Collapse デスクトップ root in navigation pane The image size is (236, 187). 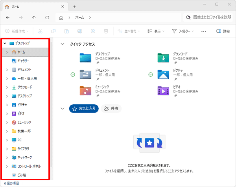pyautogui.click(x=5, y=43)
